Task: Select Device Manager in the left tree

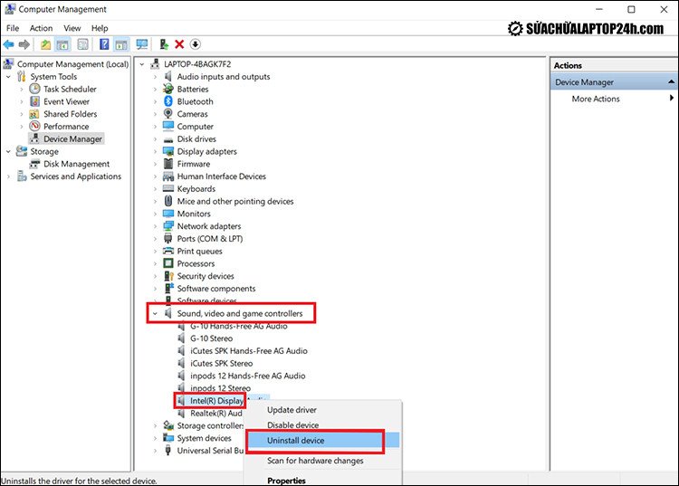Action: pyautogui.click(x=72, y=138)
